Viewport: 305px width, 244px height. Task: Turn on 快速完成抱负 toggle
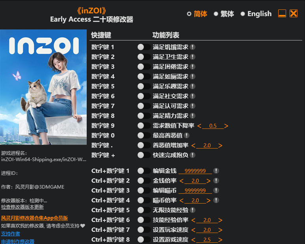[144, 155]
